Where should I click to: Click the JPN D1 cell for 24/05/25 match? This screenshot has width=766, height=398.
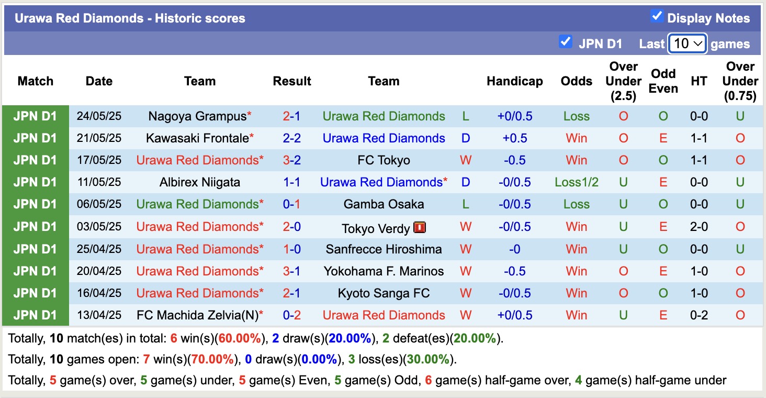pyautogui.click(x=35, y=116)
